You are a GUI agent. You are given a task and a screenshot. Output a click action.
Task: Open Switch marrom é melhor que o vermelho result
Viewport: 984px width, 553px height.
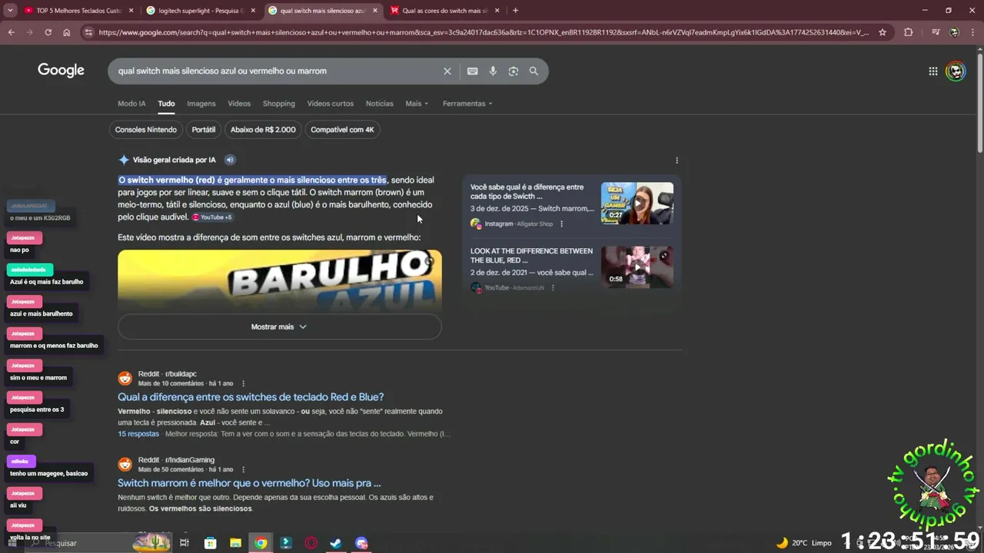click(249, 483)
